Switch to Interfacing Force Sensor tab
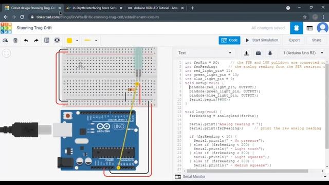The height and width of the screenshot is (185, 329). pyautogui.click(x=94, y=8)
